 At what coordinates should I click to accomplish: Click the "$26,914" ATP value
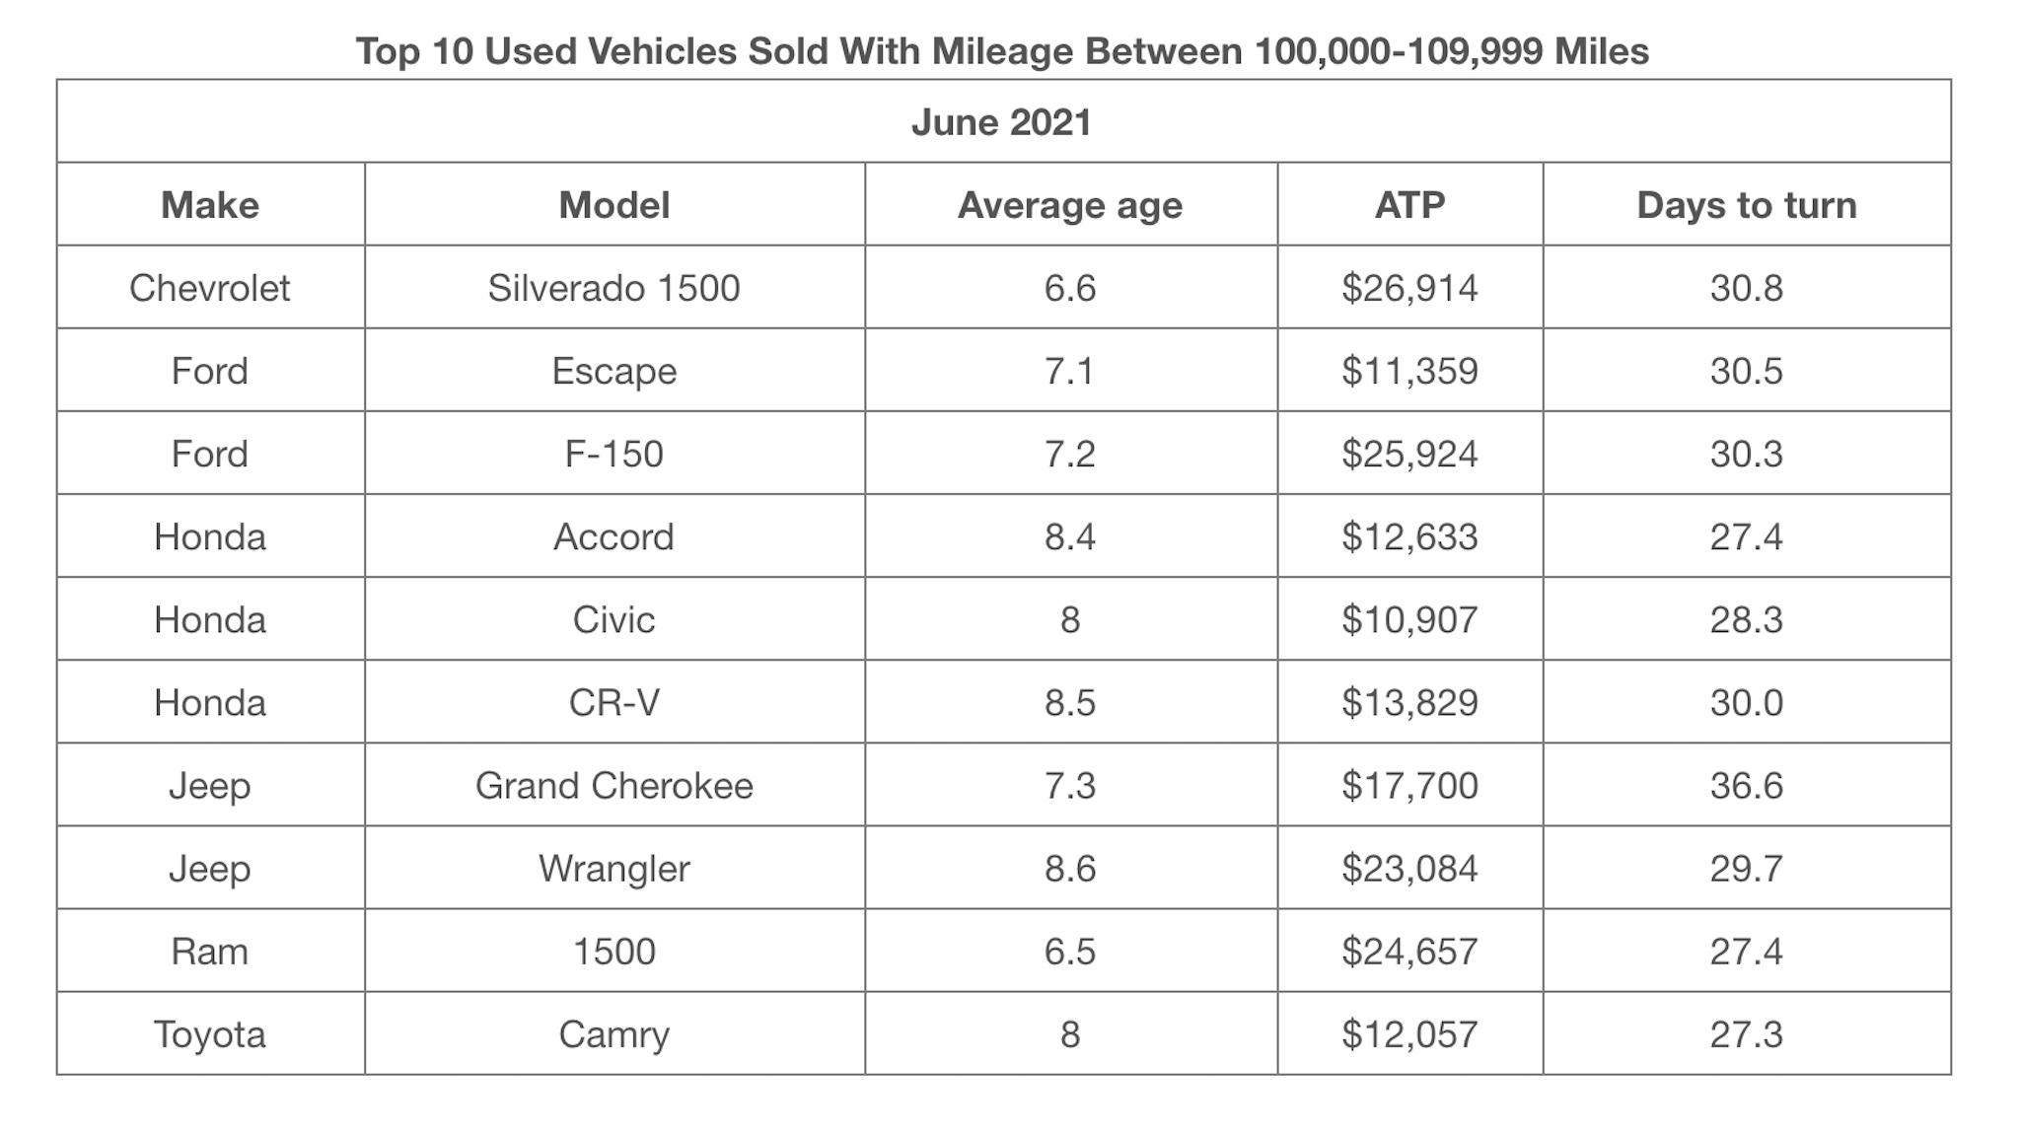coord(1409,288)
